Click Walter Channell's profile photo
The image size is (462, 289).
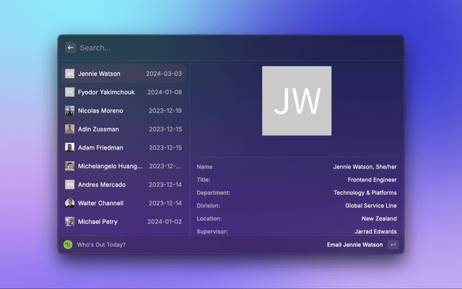coord(69,203)
